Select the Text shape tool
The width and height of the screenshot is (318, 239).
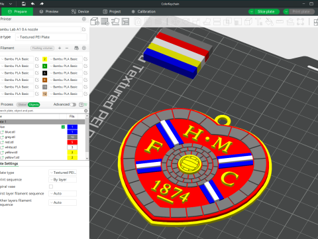point(258,22)
